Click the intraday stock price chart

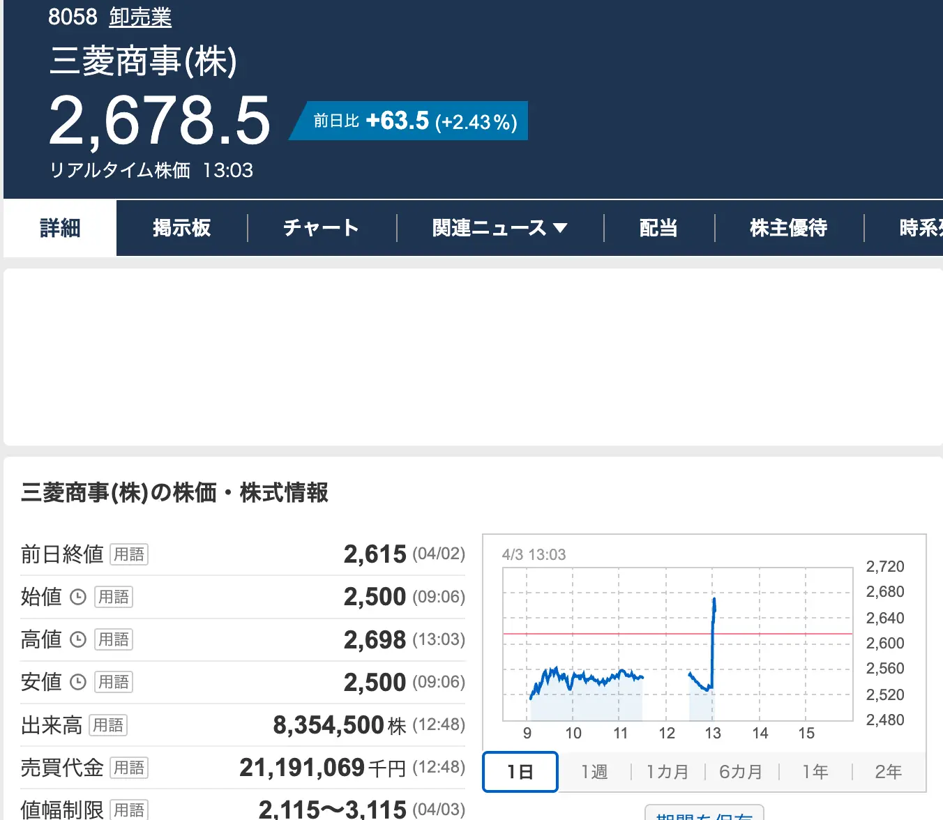[678, 644]
